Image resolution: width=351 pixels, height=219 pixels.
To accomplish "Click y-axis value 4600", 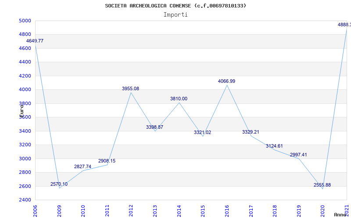I will tap(25, 48).
